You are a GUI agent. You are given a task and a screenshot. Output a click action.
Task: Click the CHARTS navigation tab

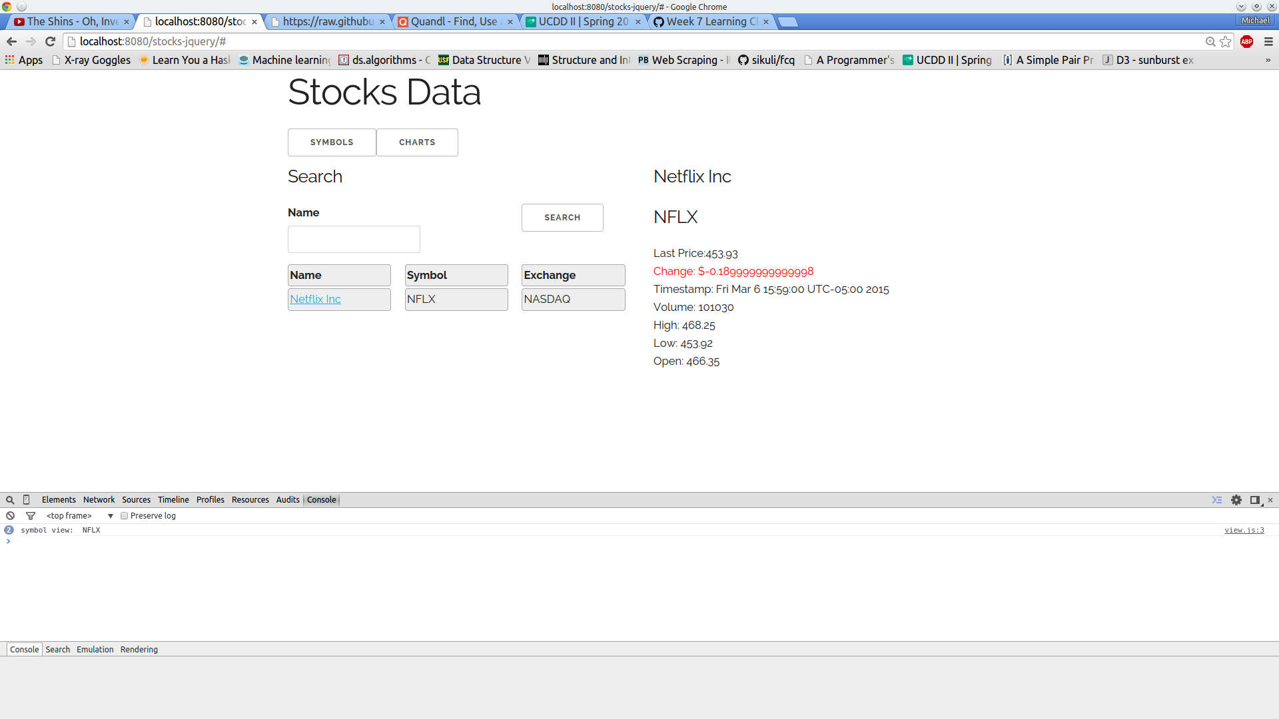point(417,142)
